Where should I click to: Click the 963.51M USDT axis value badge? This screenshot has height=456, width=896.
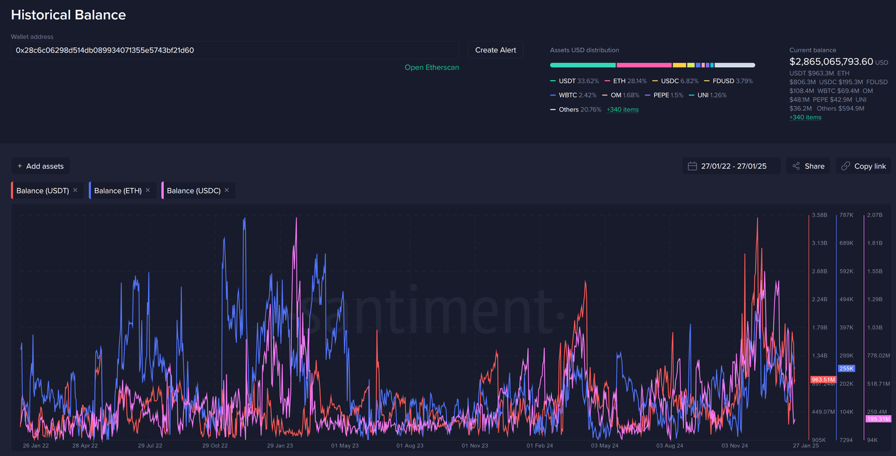pyautogui.click(x=823, y=380)
